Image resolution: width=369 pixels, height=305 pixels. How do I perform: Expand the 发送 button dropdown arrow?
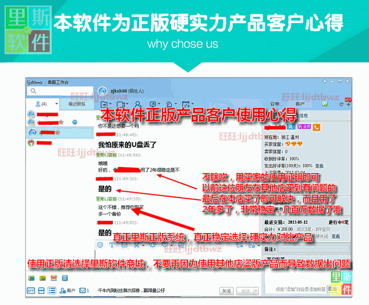point(256,291)
